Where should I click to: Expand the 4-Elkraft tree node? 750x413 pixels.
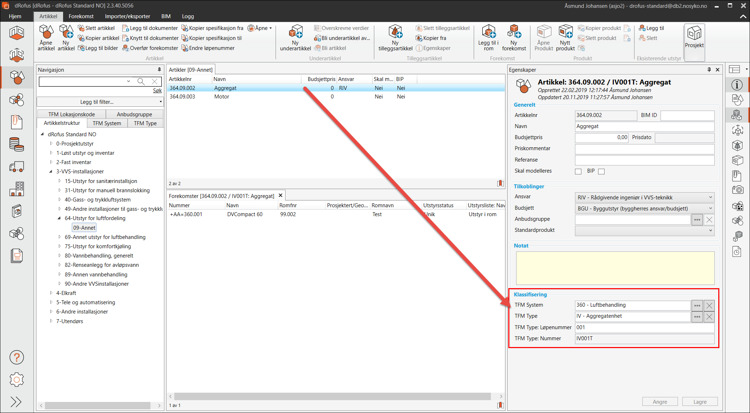pos(51,293)
